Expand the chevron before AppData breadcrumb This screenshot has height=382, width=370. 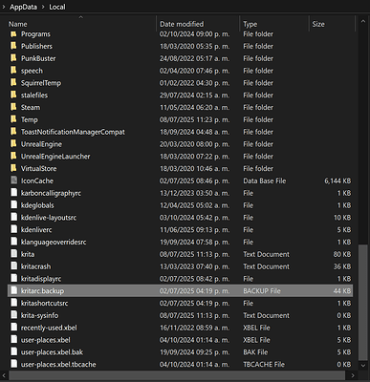coord(4,7)
